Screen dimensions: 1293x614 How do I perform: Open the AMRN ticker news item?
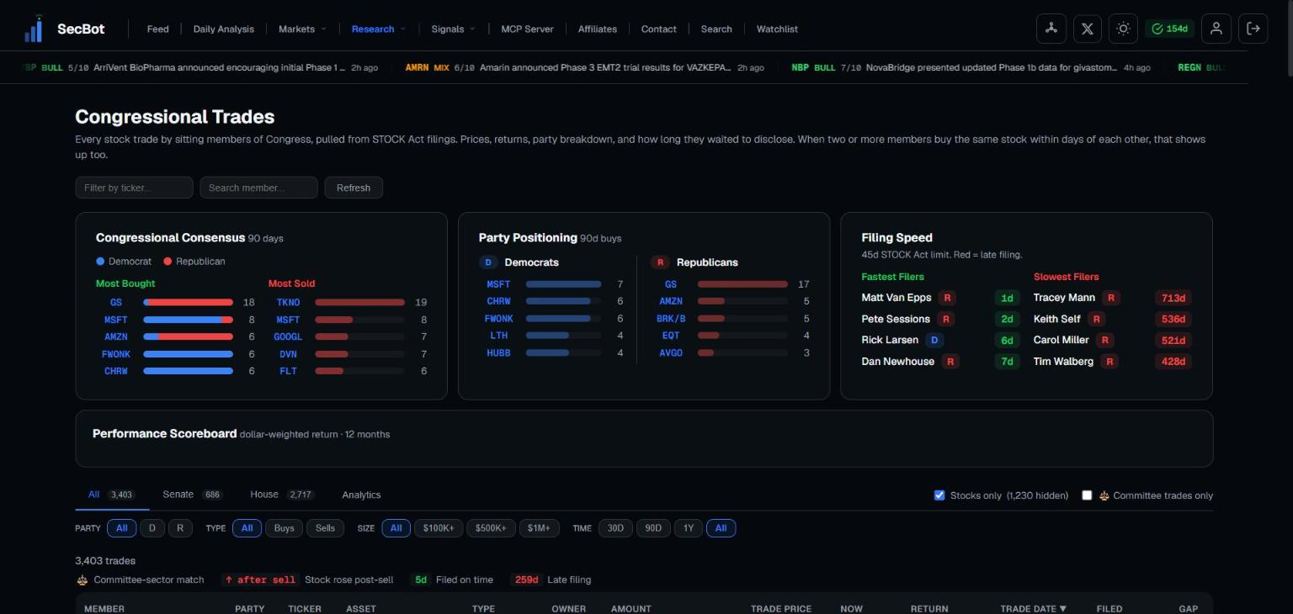[x=584, y=67]
